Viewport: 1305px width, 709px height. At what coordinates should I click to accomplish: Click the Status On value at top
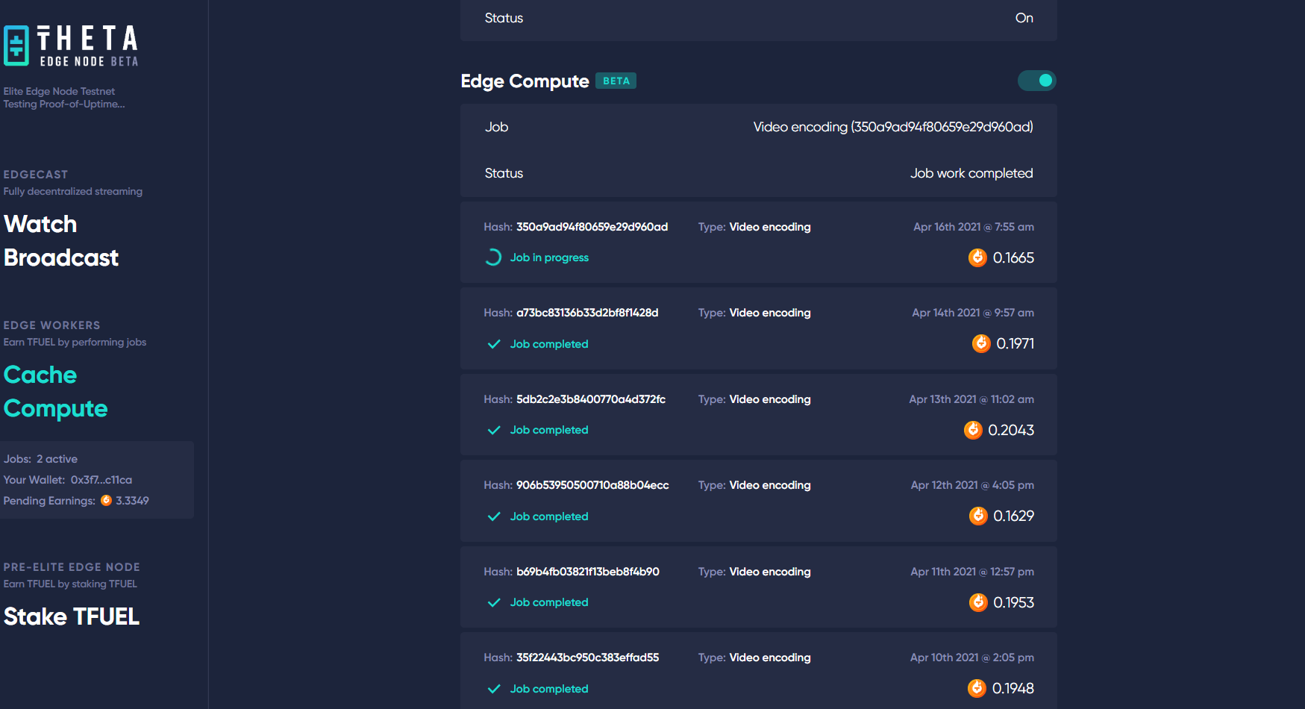tap(1024, 18)
